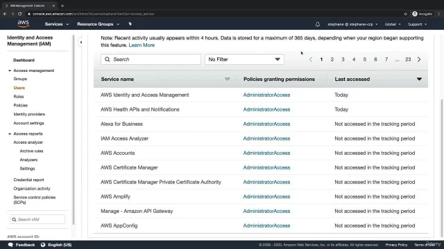Go to page 7 of results
Viewport: 444px width, 249px height.
[386, 59]
